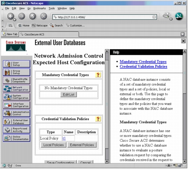The height and width of the screenshot is (169, 188).
Task: Open the Interface Configuration navigation button
Action: 17,105
